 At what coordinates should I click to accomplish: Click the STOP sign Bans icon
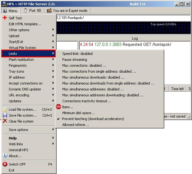pos(59,107)
